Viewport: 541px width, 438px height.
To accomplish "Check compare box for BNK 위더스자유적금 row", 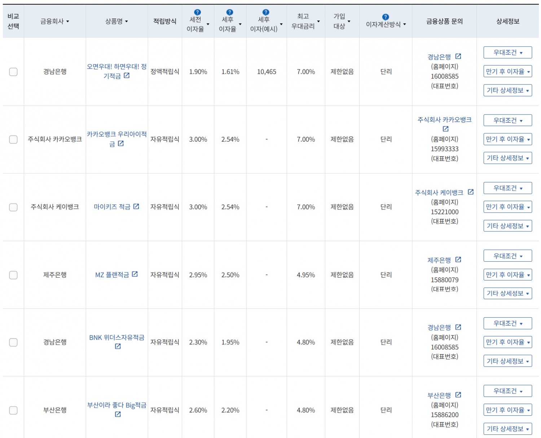I will 13,342.
